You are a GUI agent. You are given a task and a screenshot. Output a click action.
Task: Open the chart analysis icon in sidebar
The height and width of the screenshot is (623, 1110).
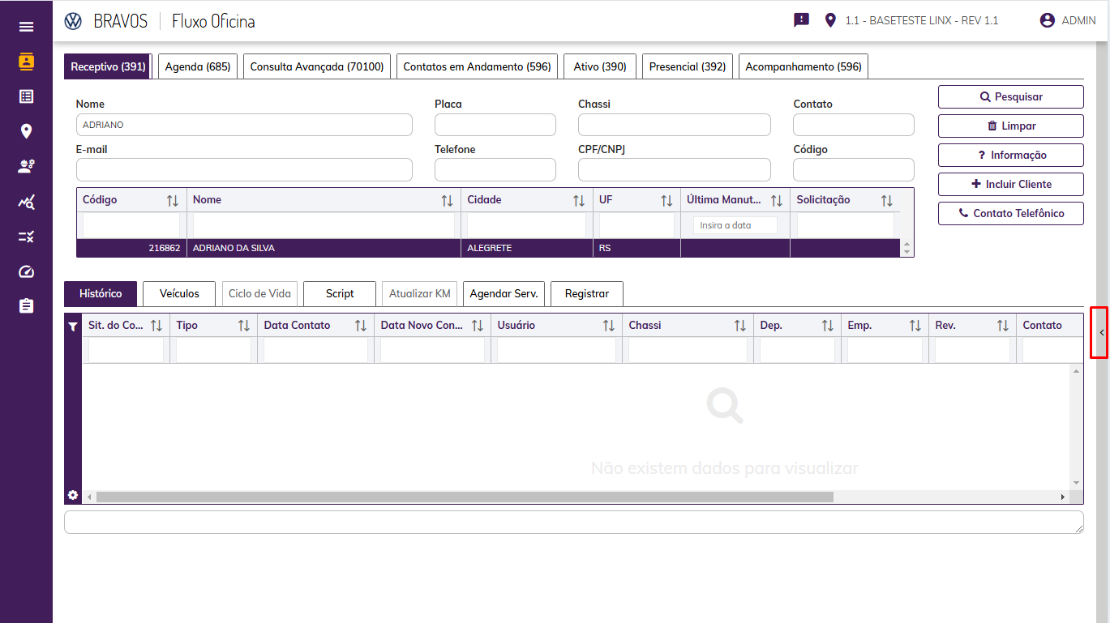click(26, 202)
